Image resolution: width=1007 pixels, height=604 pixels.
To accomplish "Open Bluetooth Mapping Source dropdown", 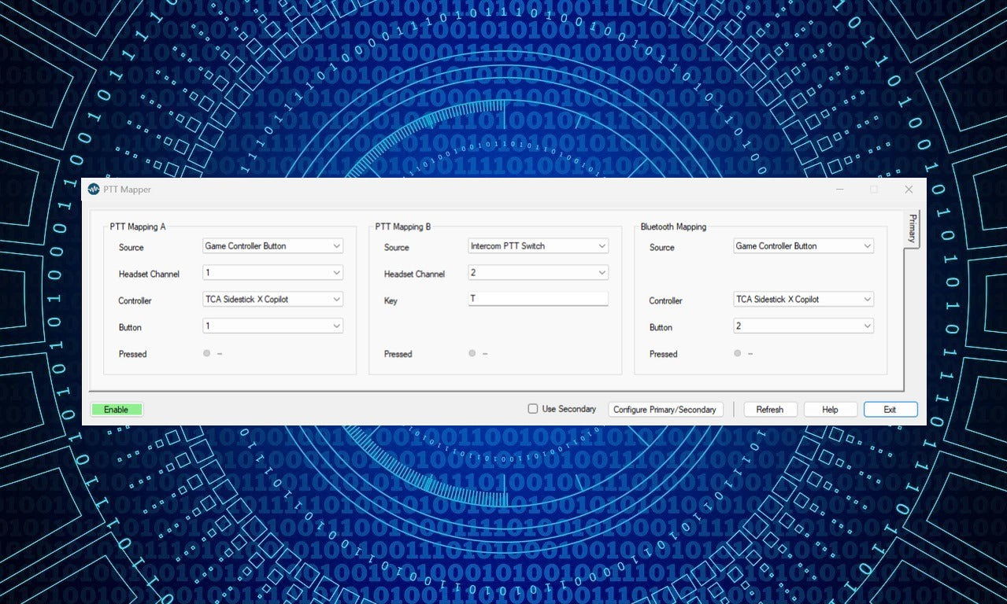I will (x=803, y=246).
